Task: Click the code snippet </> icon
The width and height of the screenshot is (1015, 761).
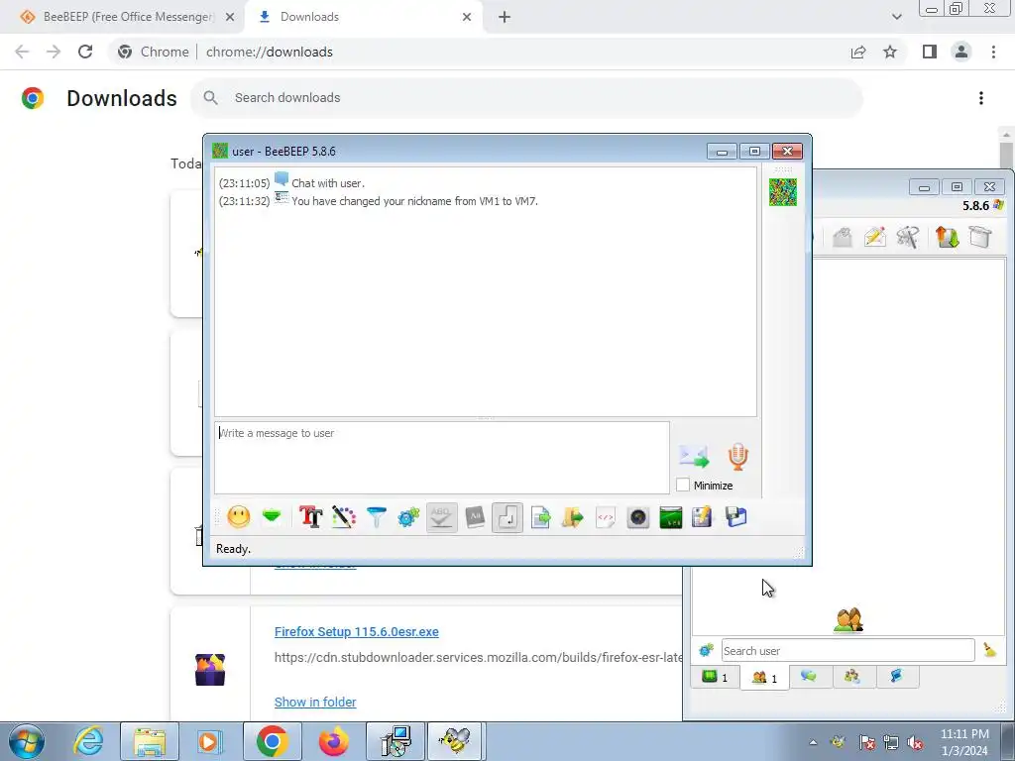Action: pyautogui.click(x=606, y=517)
